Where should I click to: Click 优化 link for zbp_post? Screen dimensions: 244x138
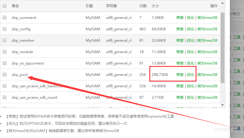tap(191, 75)
